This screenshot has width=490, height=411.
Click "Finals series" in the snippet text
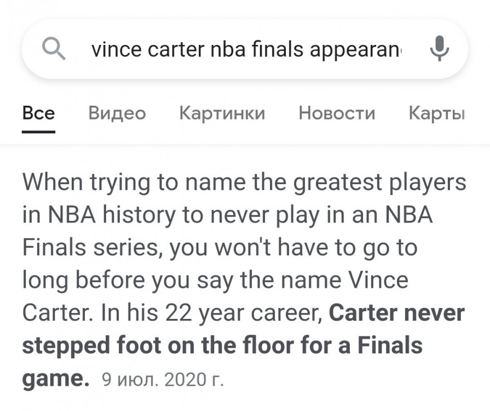[93, 248]
